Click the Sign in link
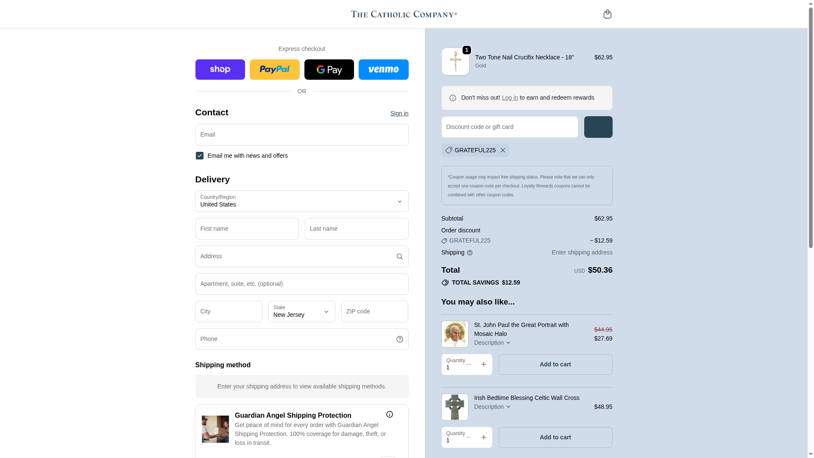 (399, 113)
